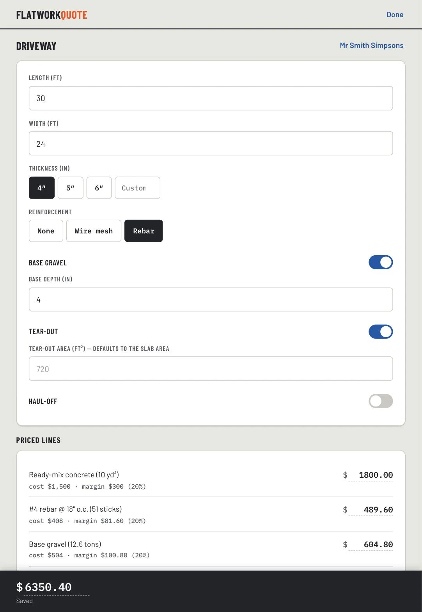Edit the Ready-mix concrete price 1800.00
Screen dimensions: 422x612
click(371, 475)
